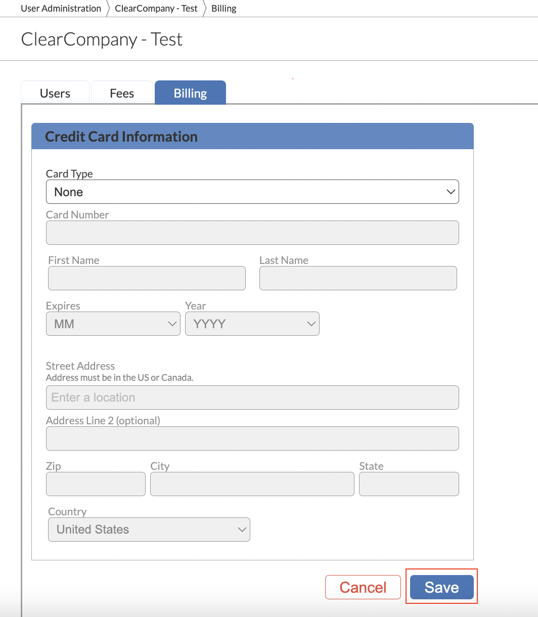Click the City input field
Screen dimensions: 538x617
coord(252,484)
